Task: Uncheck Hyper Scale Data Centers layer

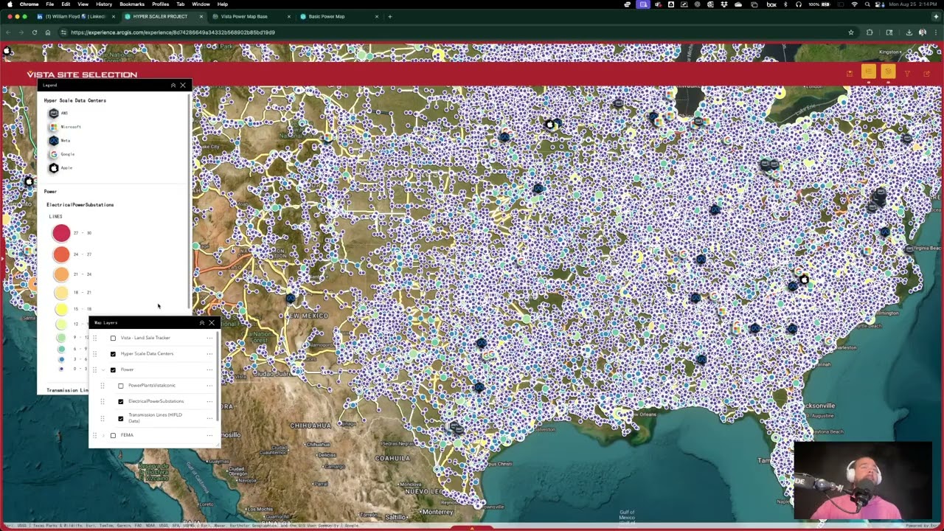Action: (x=113, y=354)
